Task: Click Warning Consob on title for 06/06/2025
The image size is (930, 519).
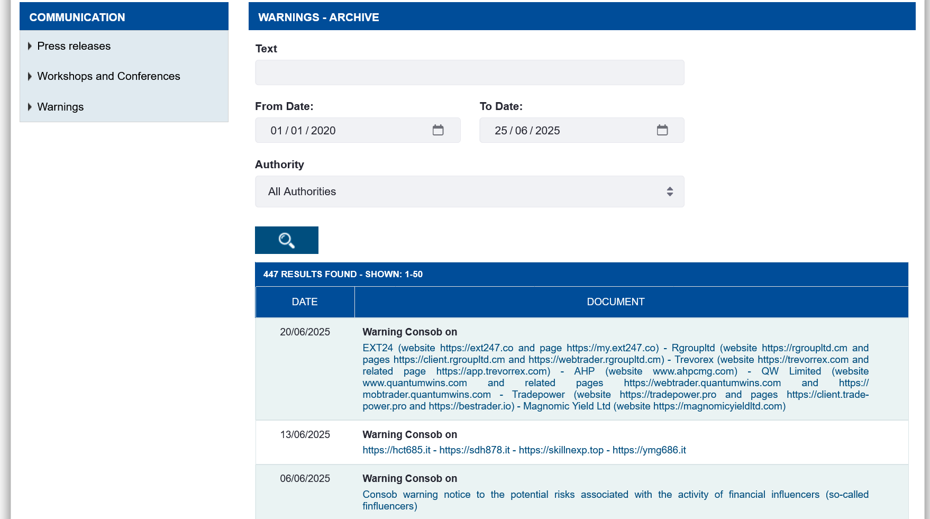Action: (410, 478)
